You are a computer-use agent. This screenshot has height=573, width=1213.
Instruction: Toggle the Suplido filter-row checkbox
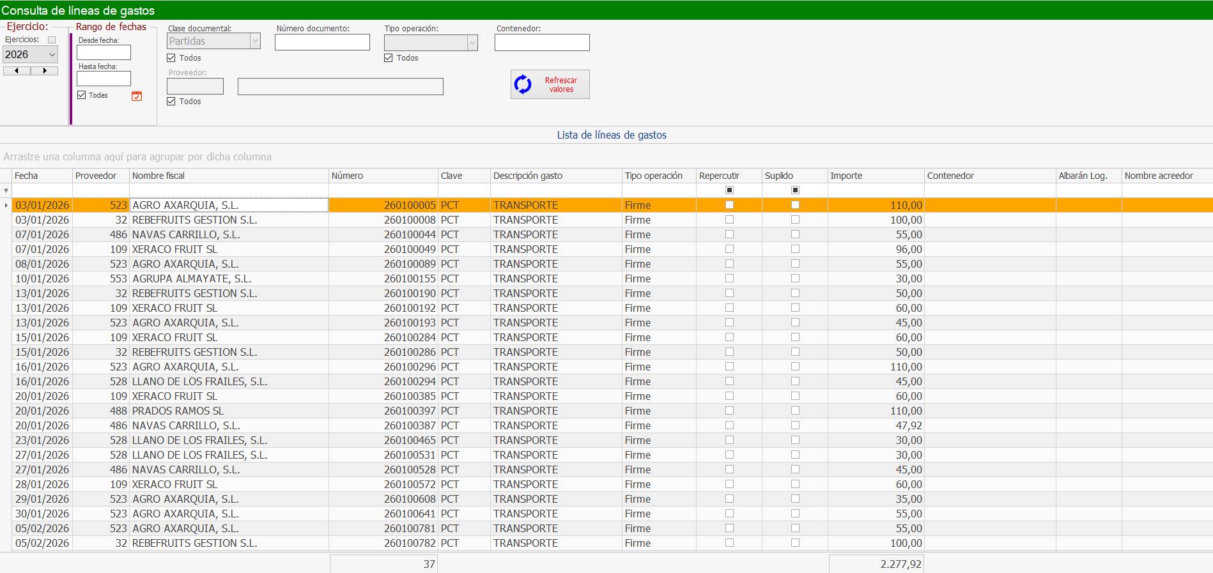tap(795, 190)
